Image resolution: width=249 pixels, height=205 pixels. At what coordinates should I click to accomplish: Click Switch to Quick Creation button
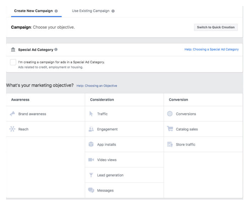pyautogui.click(x=216, y=27)
